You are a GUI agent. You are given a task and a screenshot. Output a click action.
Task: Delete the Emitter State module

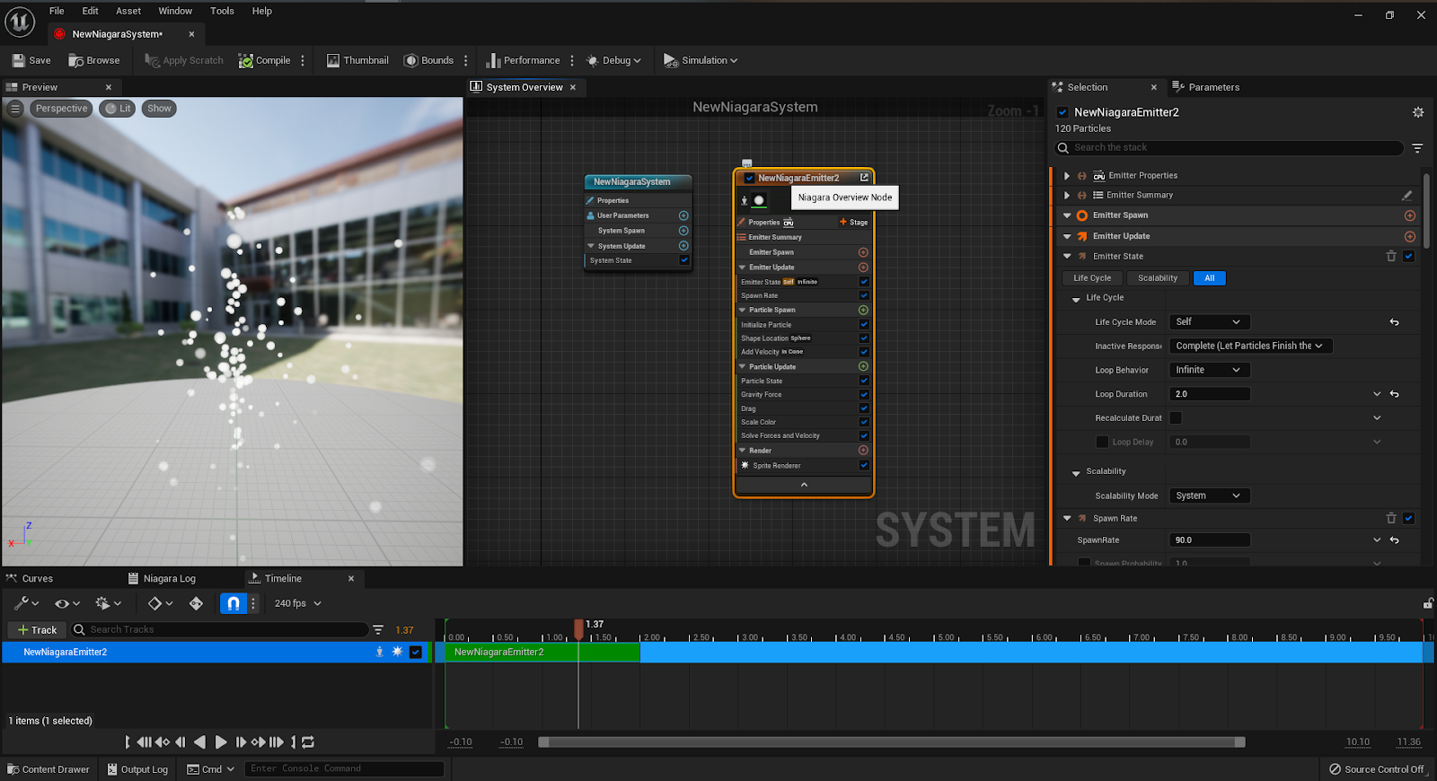1391,256
